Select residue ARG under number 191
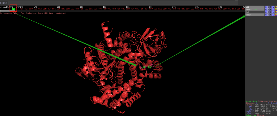Viewport: 277px width, 116px height. click(x=243, y=9)
